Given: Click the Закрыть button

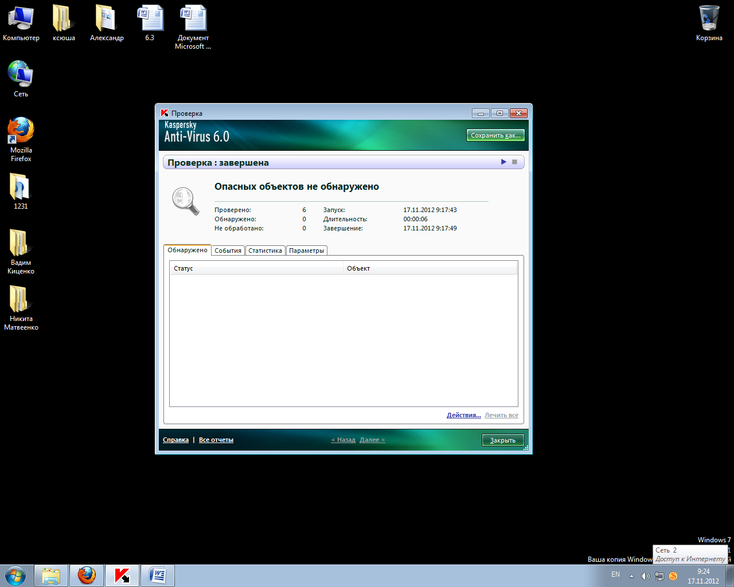Looking at the screenshot, I should (x=503, y=440).
